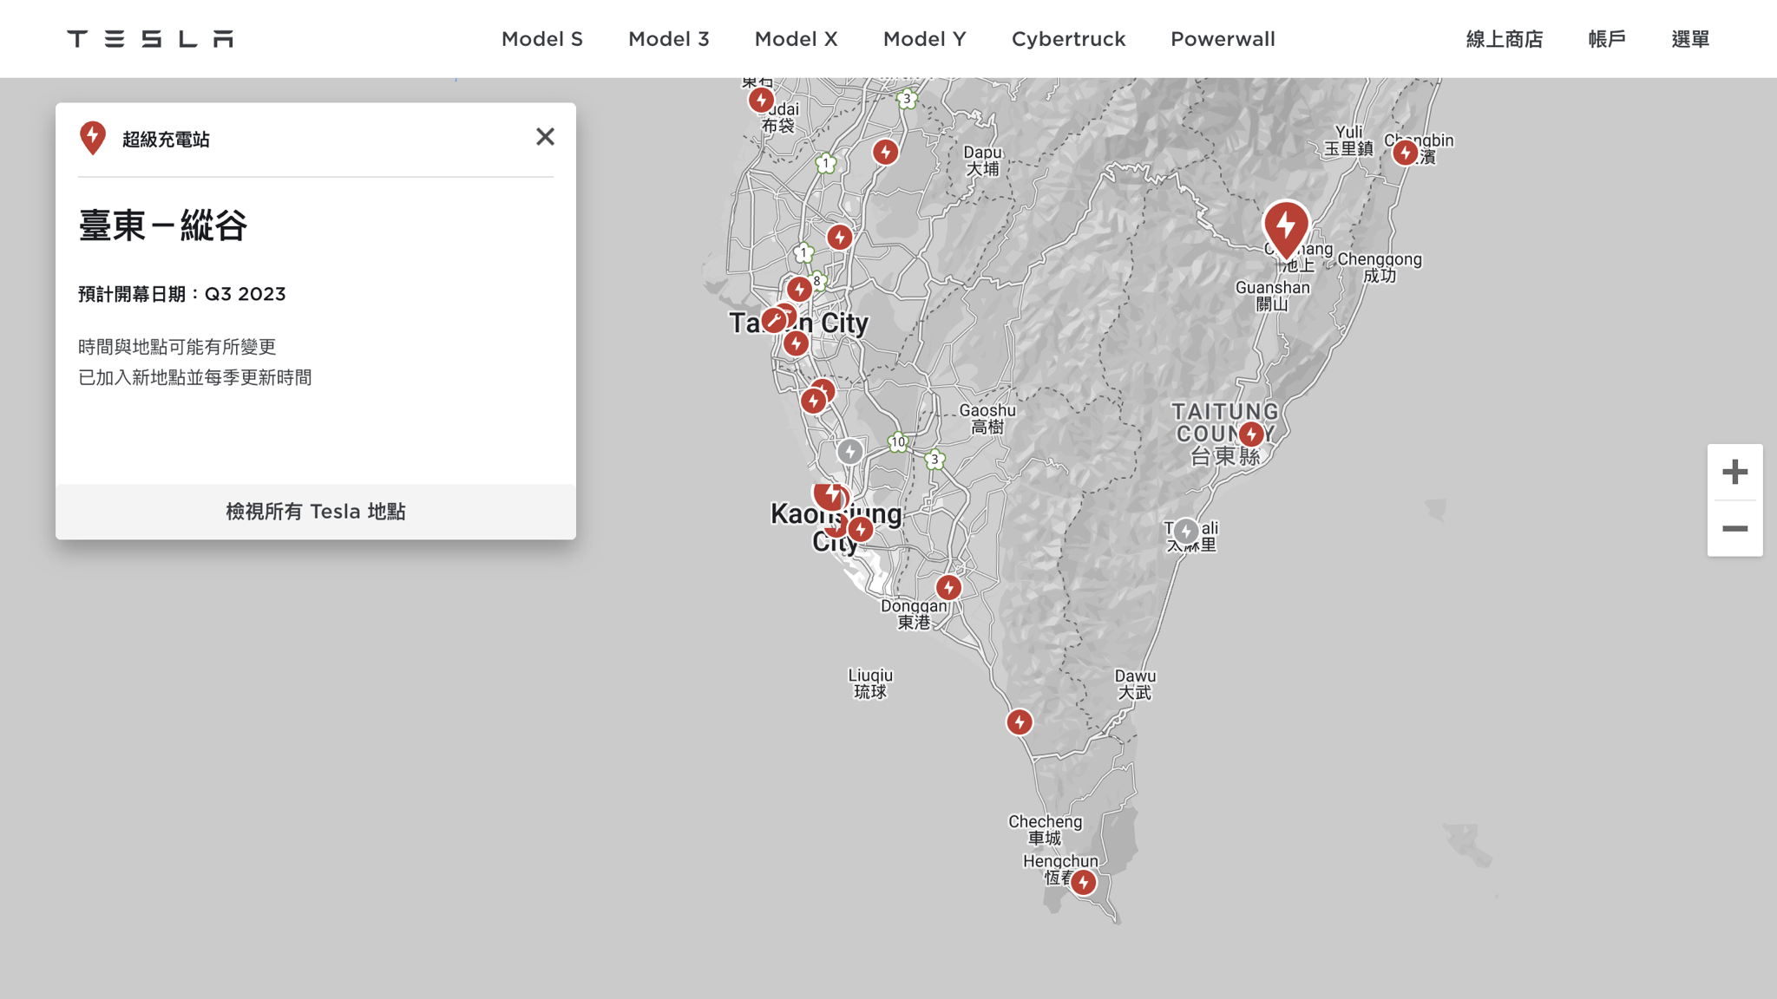Click the Tesla logo
This screenshot has width=1777, height=999.
point(150,39)
